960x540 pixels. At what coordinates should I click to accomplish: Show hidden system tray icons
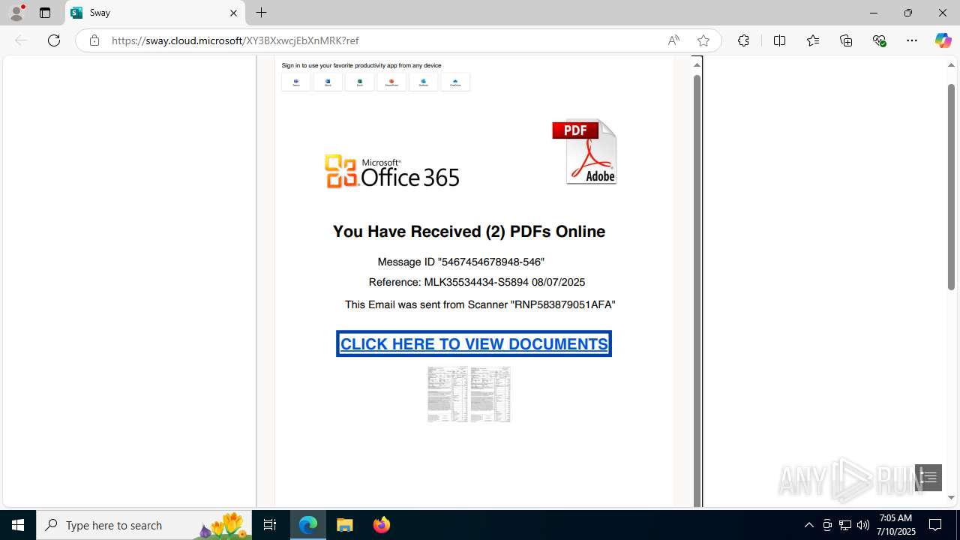tap(808, 525)
